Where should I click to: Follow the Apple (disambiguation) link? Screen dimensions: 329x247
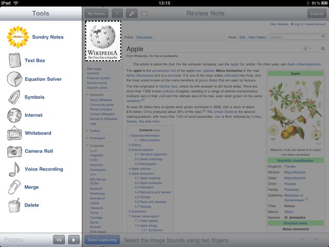pos(304,64)
